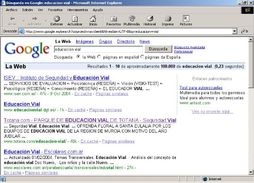Go forward with the Adelante button
This screenshot has width=254, height=183.
coord(34,21)
